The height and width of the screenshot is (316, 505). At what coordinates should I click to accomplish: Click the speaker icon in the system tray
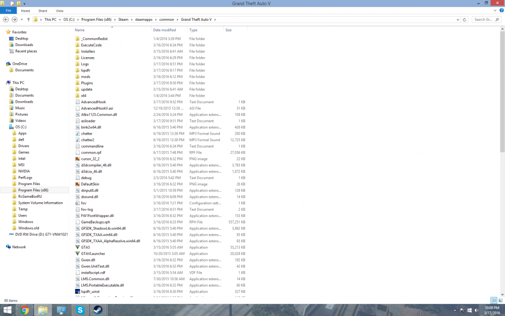(x=476, y=310)
